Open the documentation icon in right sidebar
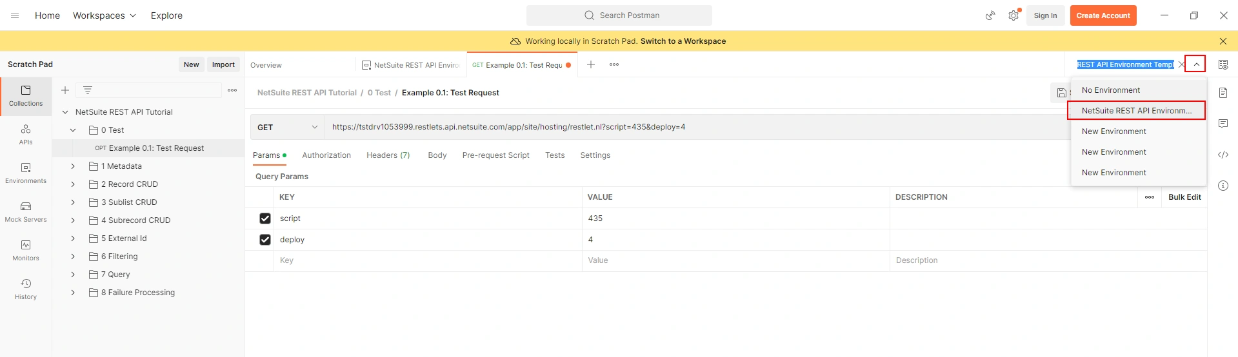1238x357 pixels. click(x=1223, y=93)
